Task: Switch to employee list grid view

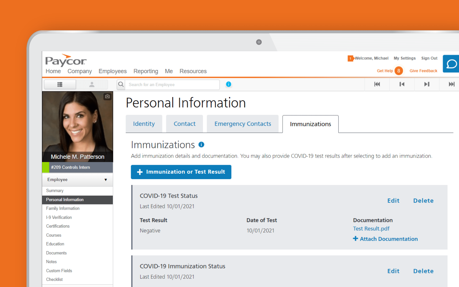Action: (x=60, y=84)
